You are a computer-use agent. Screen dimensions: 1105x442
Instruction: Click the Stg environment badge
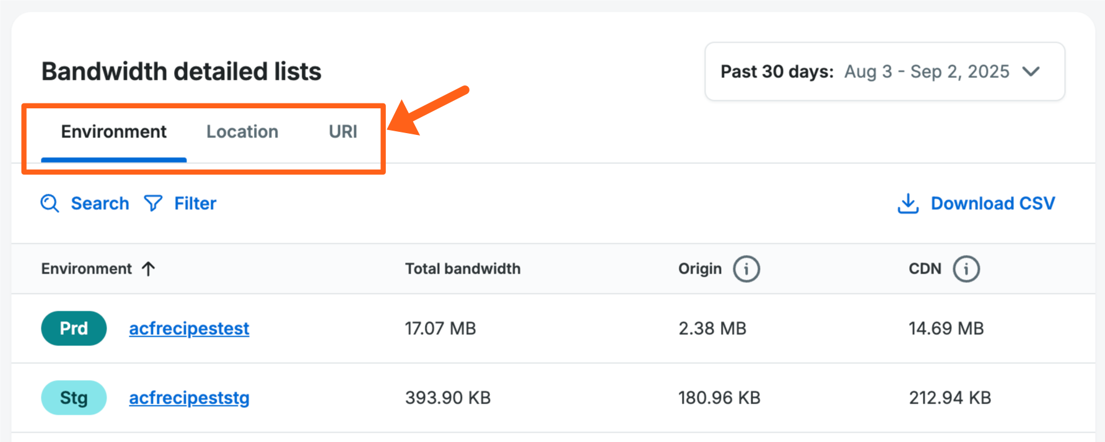tap(74, 397)
